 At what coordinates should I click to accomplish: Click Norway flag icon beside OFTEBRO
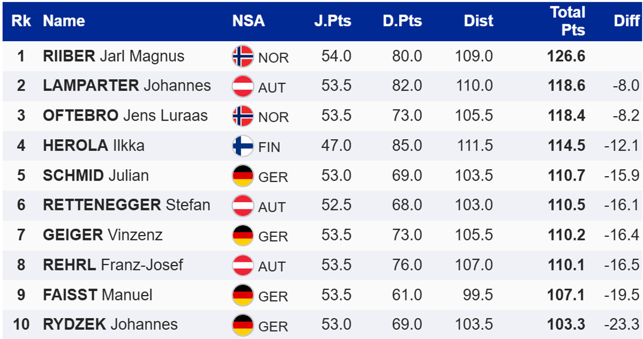pyautogui.click(x=243, y=116)
